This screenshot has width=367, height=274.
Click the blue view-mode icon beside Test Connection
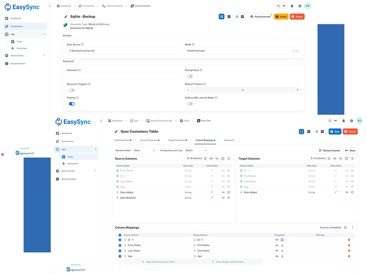click(x=221, y=17)
